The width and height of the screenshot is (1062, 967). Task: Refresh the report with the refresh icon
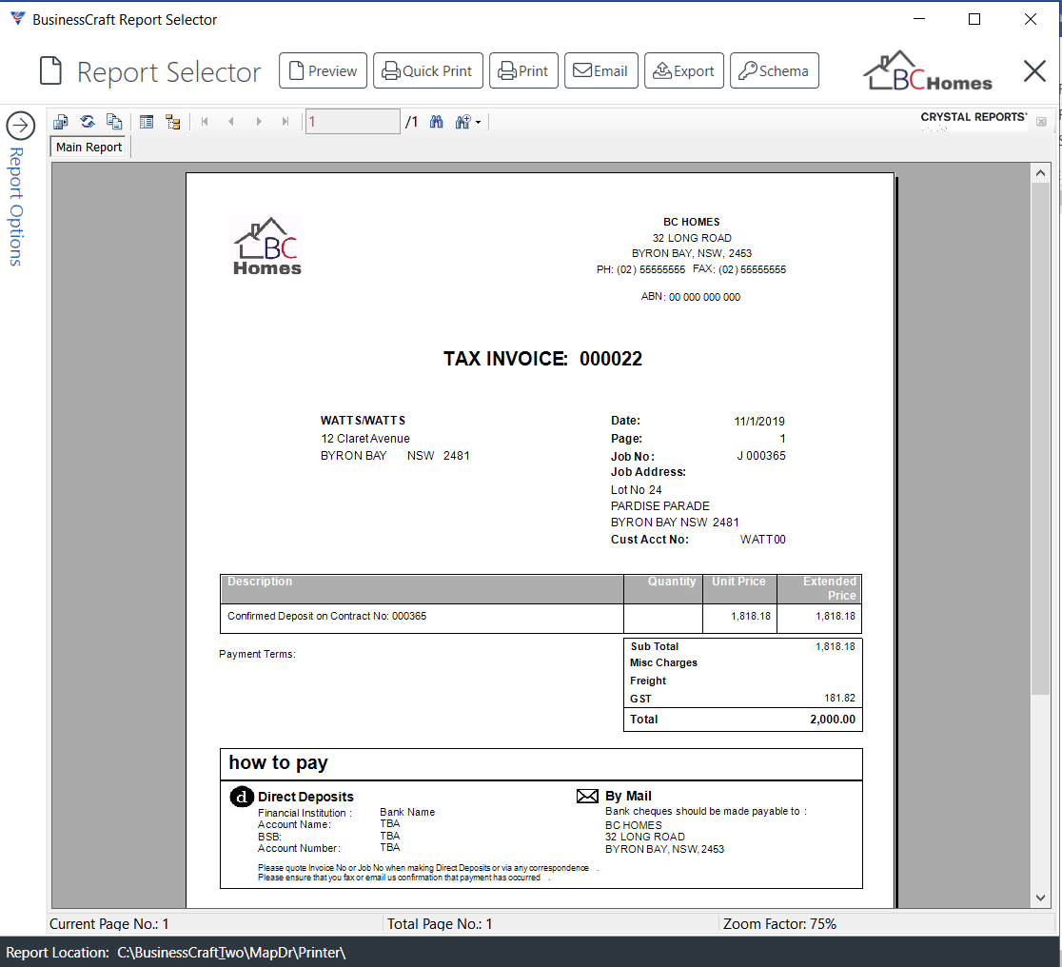point(88,122)
